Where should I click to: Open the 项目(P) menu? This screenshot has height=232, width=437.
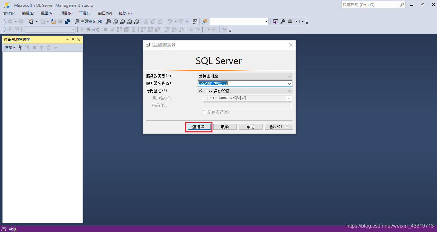coord(66,13)
